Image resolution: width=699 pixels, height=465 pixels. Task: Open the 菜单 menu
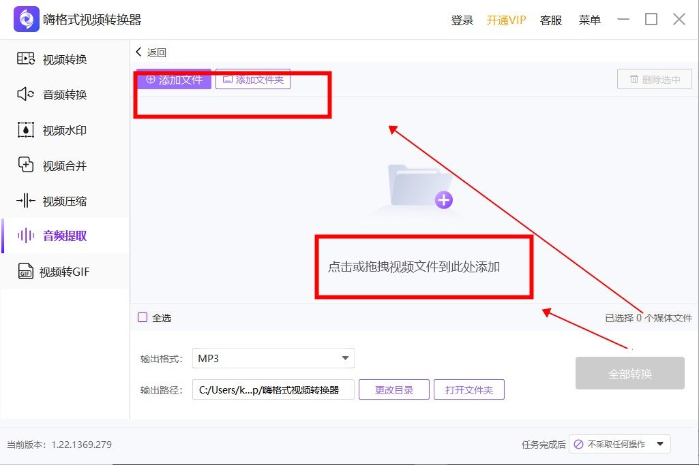pyautogui.click(x=589, y=20)
